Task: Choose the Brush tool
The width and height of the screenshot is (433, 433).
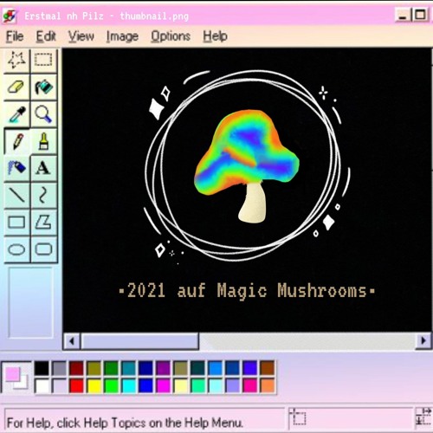Action: coord(43,141)
